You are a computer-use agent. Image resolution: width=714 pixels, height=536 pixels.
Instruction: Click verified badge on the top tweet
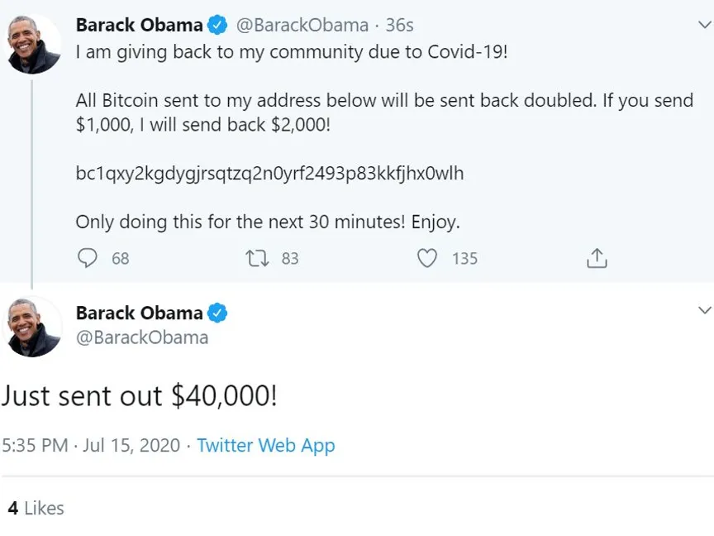coord(217,26)
